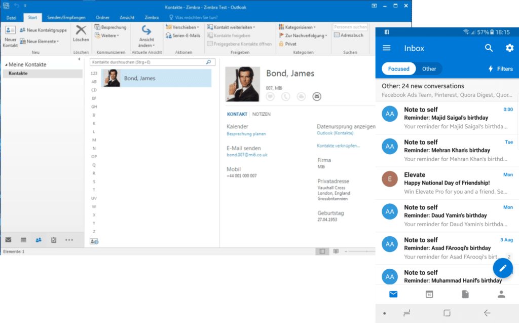This screenshot has height=323, width=519.
Task: Open the calendar tab in the mobile app
Action: tap(429, 294)
